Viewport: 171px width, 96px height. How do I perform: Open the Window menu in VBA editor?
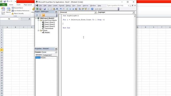point(93,6)
